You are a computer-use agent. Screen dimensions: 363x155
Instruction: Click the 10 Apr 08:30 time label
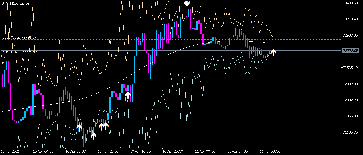76,152
